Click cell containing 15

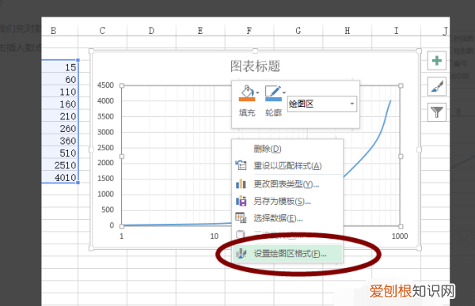pyautogui.click(x=59, y=67)
